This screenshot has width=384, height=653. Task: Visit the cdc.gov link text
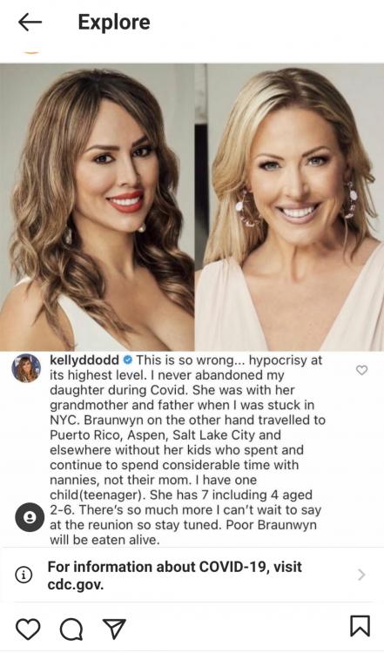(x=76, y=585)
